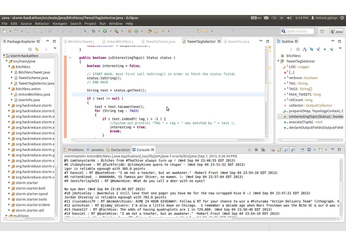The image size is (346, 246).
Task: Click Remove All Terminated Launches icon
Action: tap(263, 150)
